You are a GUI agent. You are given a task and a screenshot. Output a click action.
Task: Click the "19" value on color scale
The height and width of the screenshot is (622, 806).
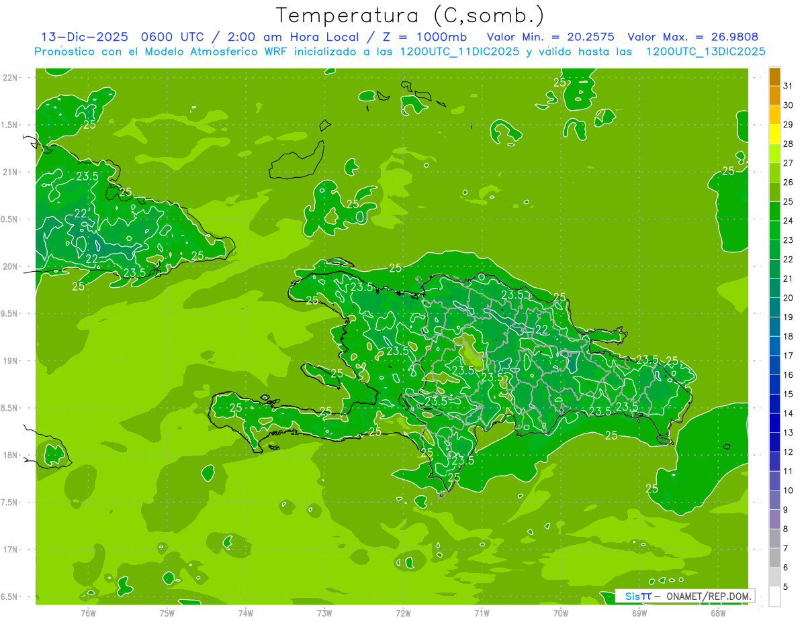coord(789,317)
